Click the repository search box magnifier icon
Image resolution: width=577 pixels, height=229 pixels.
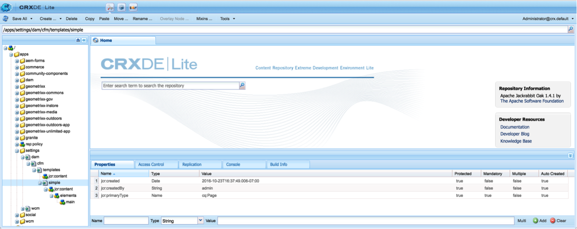click(x=242, y=86)
